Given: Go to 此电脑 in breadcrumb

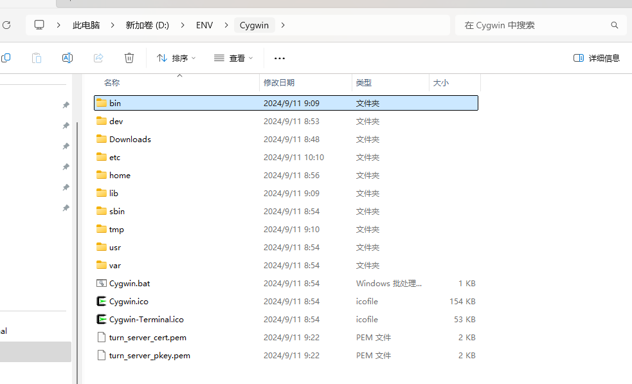Looking at the screenshot, I should click(x=86, y=25).
